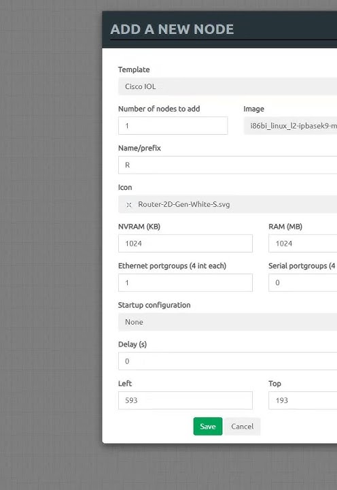Click the Cancel button
The width and height of the screenshot is (337, 490).
242,426
